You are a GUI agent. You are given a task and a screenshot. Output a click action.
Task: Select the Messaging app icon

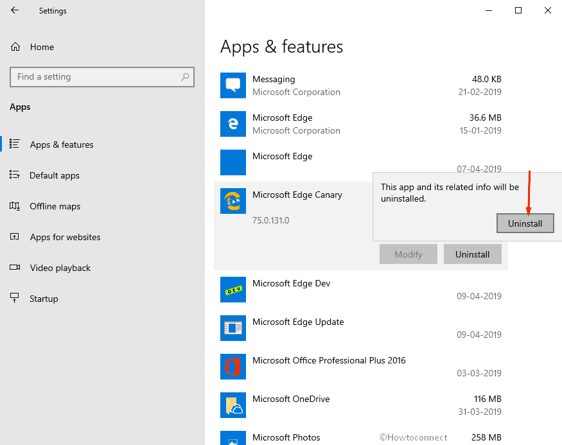(233, 85)
